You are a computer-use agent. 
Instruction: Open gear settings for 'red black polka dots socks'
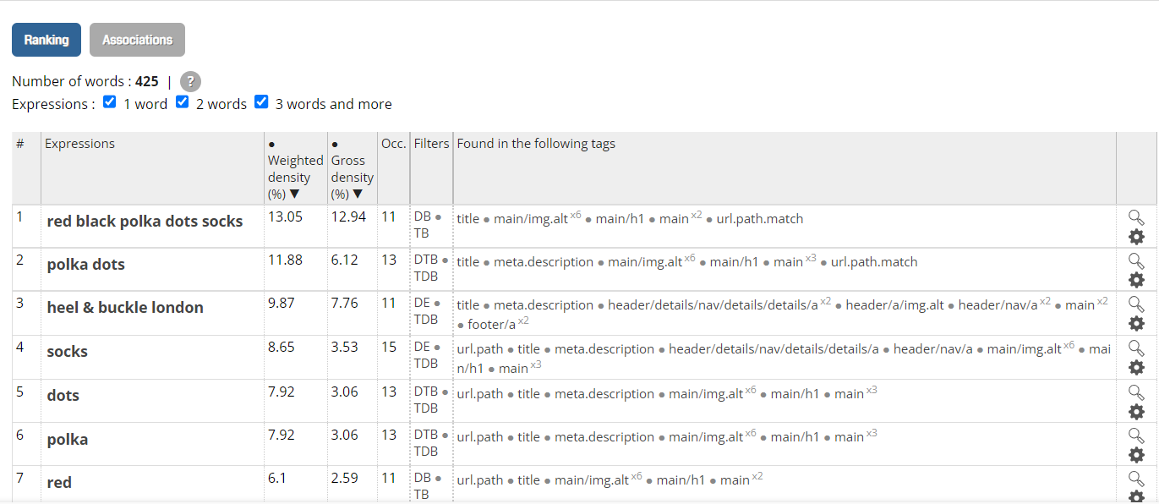point(1136,237)
